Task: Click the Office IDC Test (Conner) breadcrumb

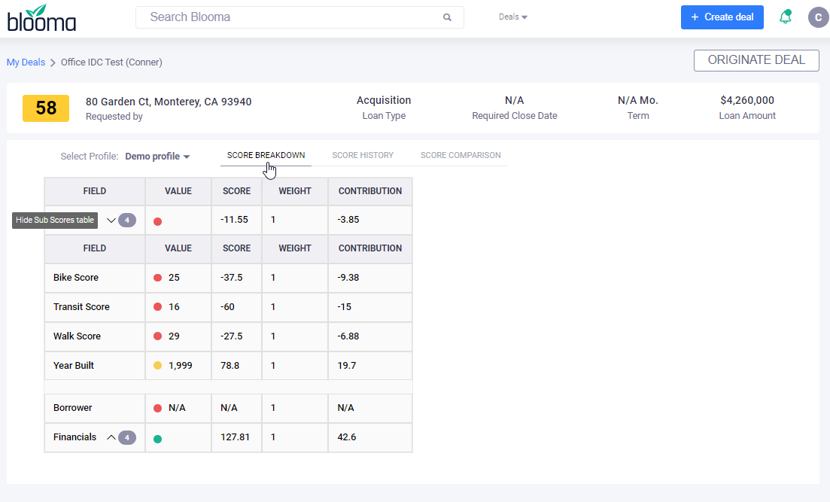Action: [111, 62]
